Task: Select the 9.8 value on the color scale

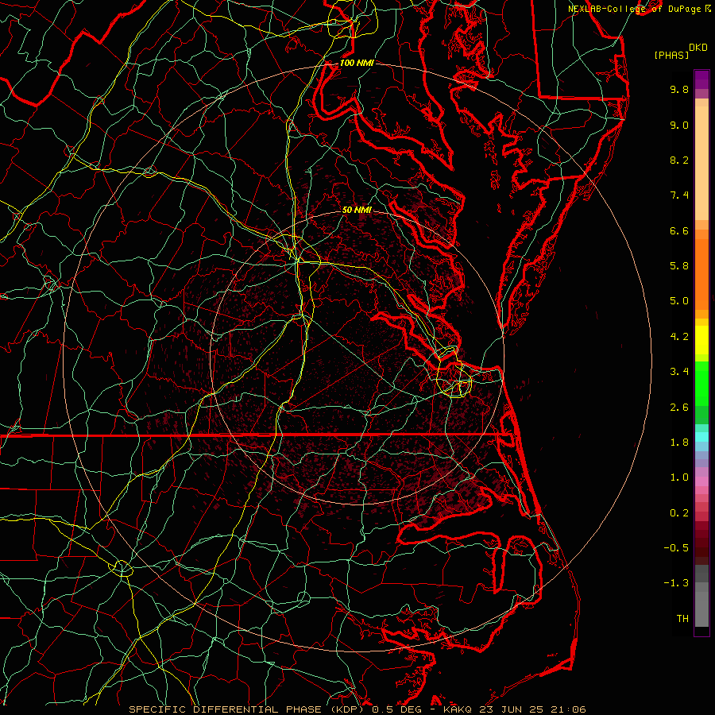Action: click(679, 89)
